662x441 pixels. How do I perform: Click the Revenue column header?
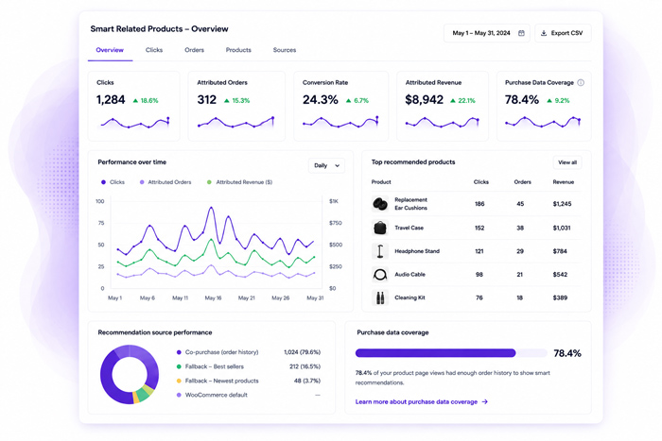[x=564, y=182]
